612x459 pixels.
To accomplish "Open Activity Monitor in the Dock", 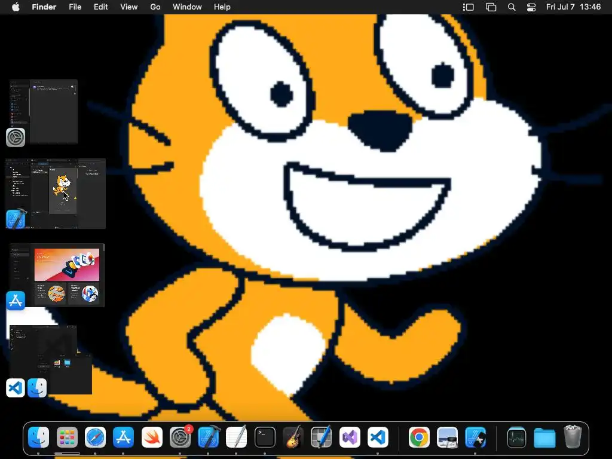I will point(516,437).
